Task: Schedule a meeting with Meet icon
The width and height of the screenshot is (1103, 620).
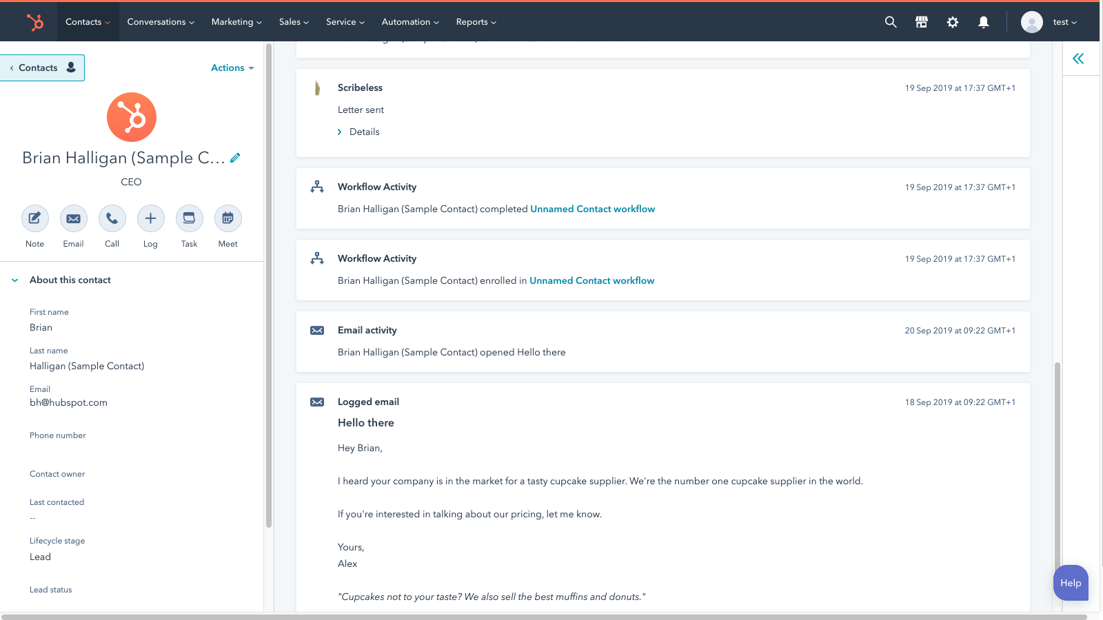Action: pos(227,219)
